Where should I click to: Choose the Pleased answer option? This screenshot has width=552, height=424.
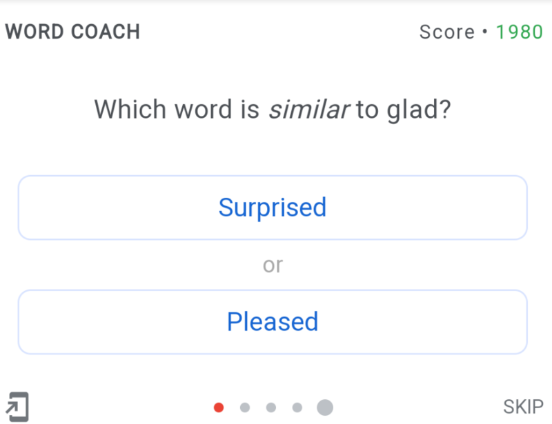[x=273, y=322]
